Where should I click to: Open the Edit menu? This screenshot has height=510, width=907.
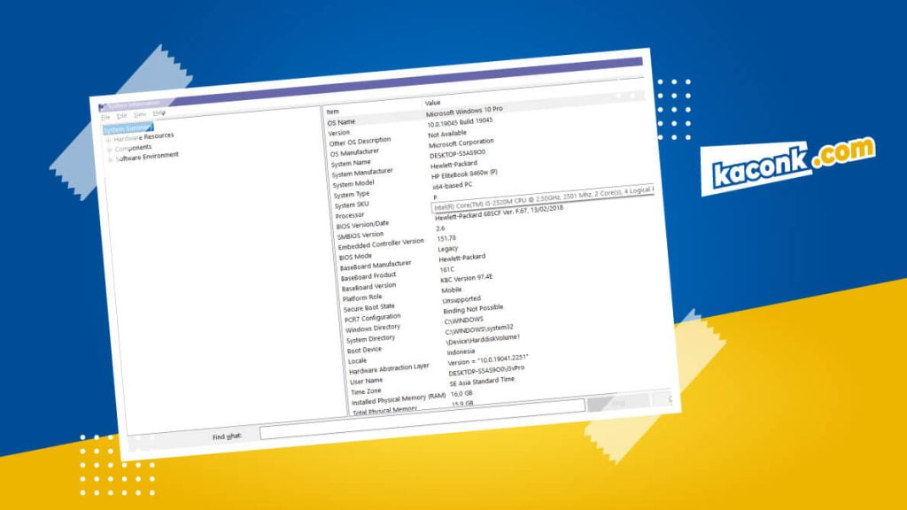point(122,116)
